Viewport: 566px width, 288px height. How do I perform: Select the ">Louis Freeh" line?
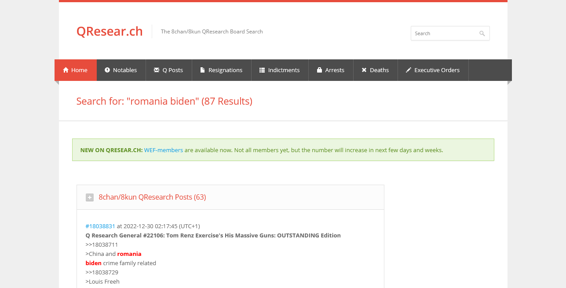pyautogui.click(x=102, y=281)
